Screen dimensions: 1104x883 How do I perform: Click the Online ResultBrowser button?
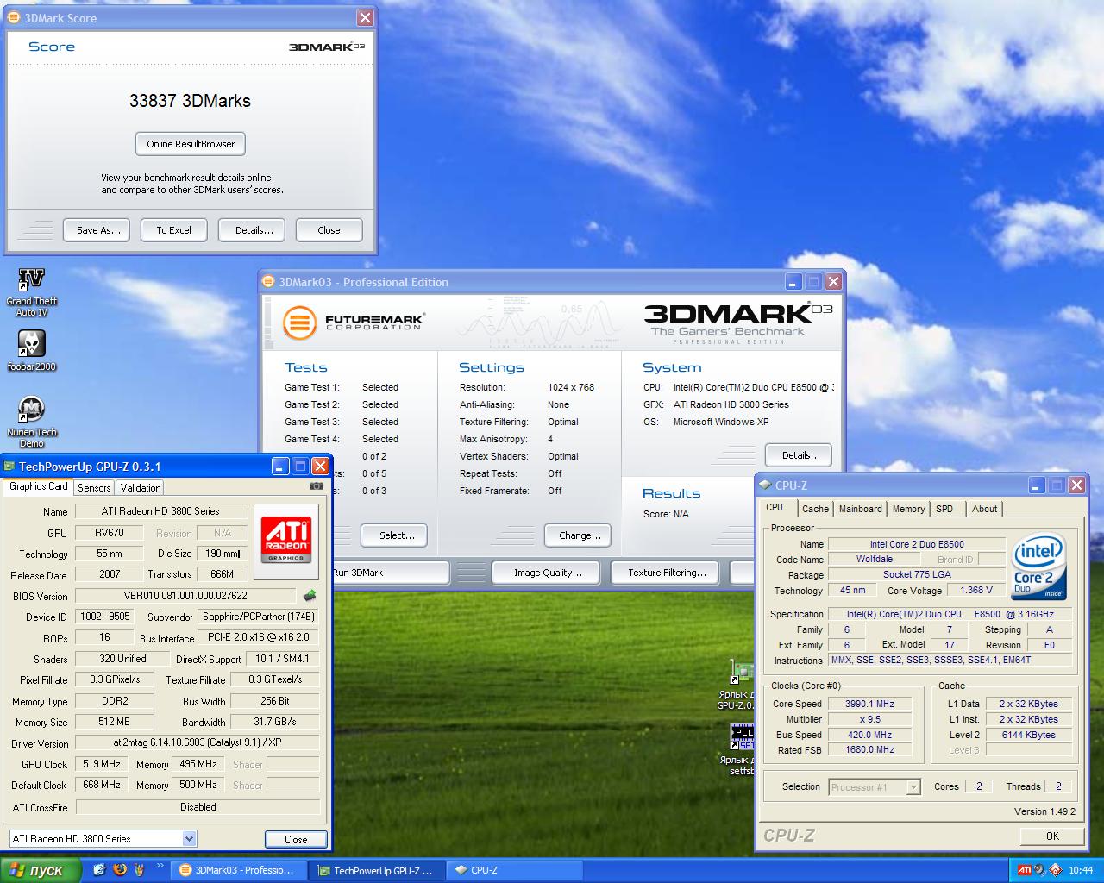point(191,144)
